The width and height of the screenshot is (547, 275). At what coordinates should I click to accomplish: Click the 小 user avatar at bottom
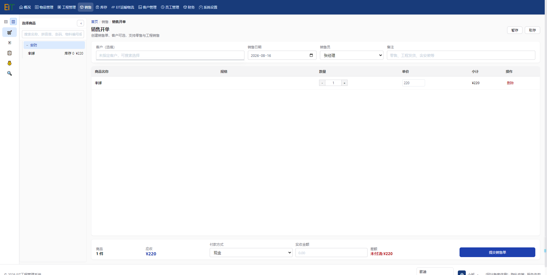pyautogui.click(x=462, y=273)
